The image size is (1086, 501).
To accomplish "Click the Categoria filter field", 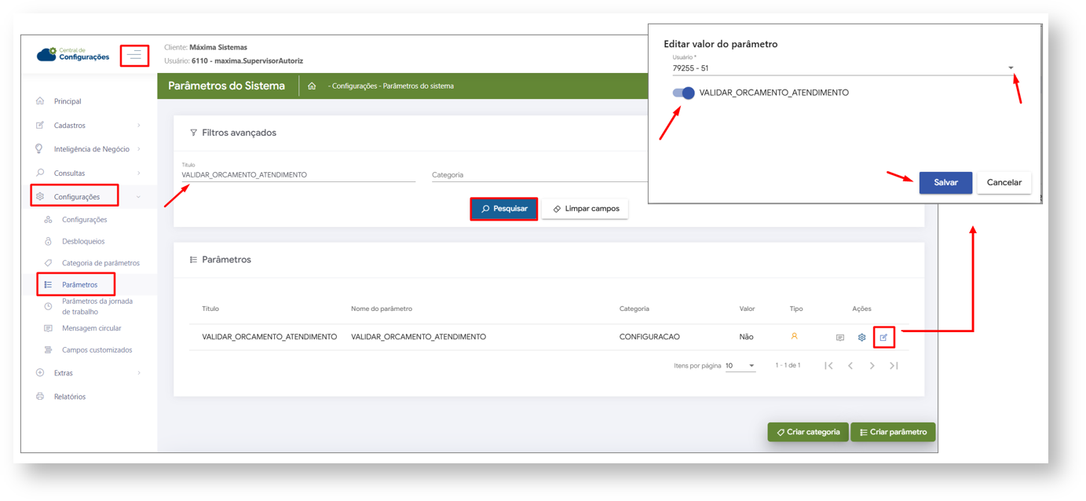I will (x=539, y=174).
